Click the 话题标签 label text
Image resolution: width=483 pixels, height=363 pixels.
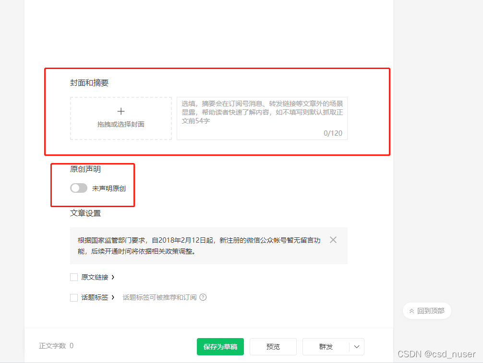tap(95, 297)
